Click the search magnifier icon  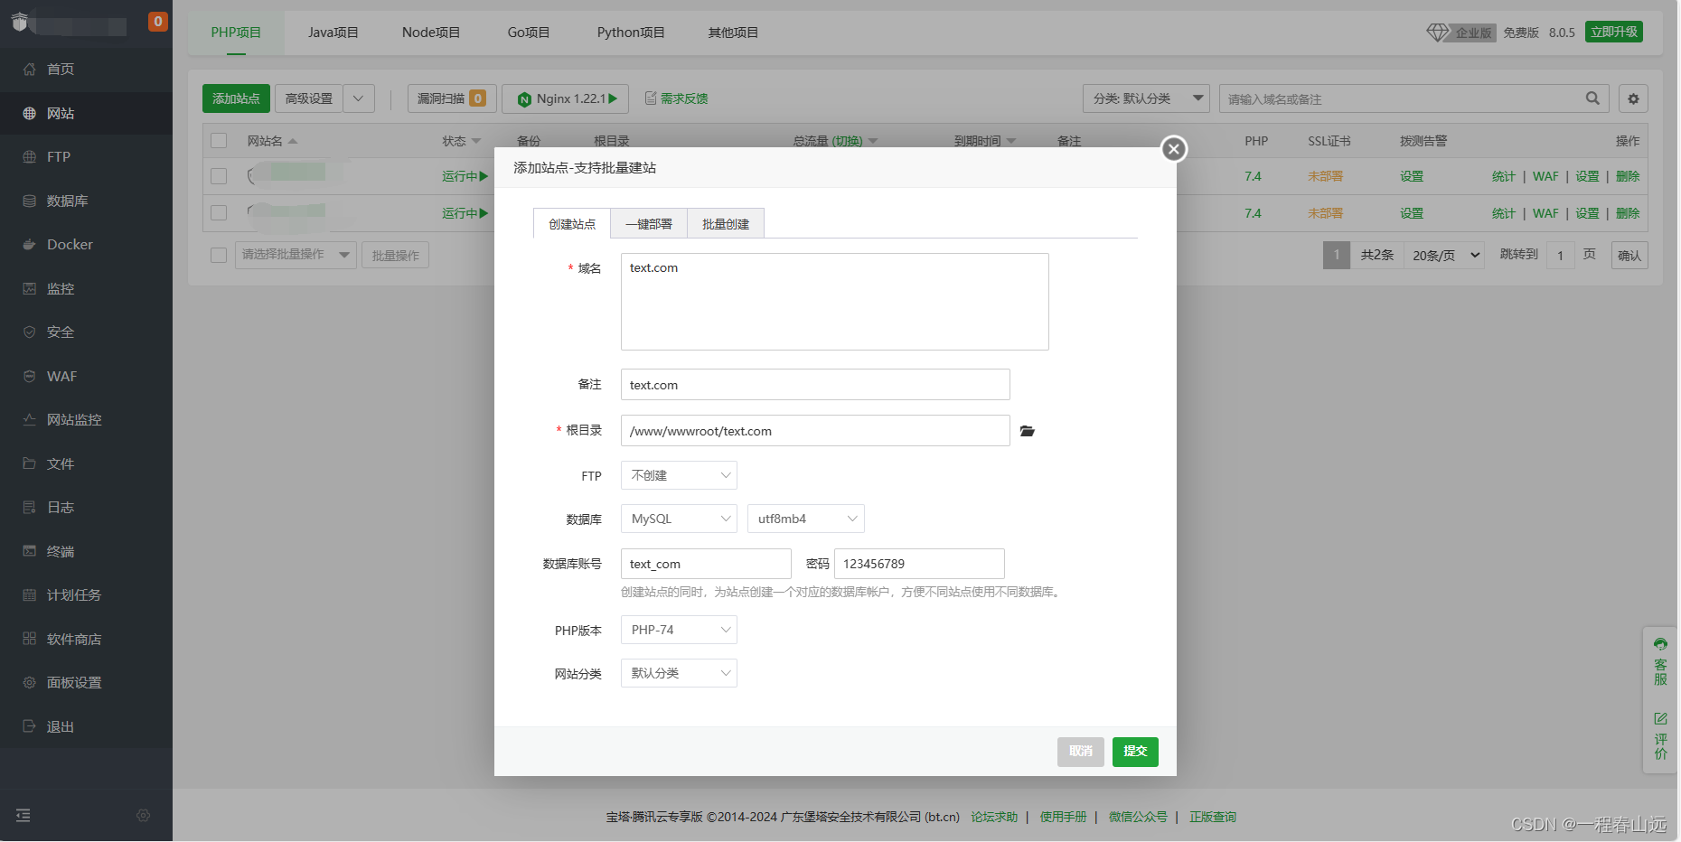pos(1592,98)
